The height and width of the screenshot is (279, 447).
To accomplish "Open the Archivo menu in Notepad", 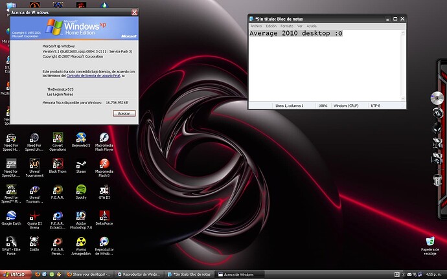I will (256, 26).
